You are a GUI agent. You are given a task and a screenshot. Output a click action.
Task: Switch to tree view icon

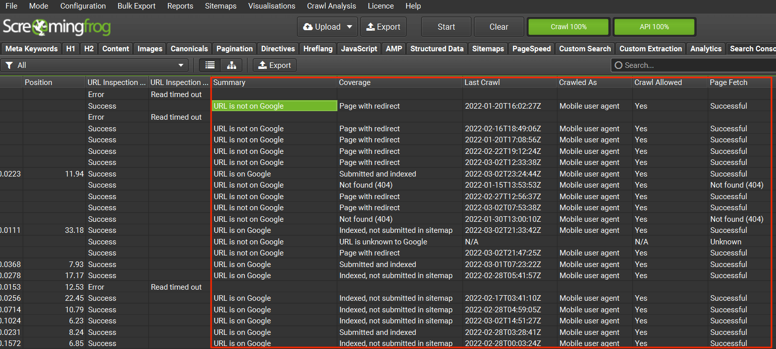pos(231,65)
